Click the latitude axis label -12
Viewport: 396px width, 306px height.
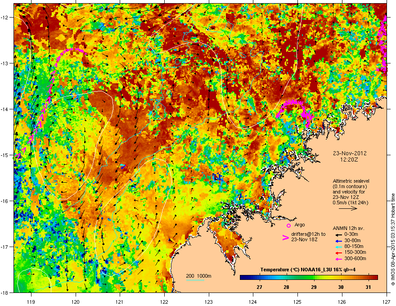(5, 18)
